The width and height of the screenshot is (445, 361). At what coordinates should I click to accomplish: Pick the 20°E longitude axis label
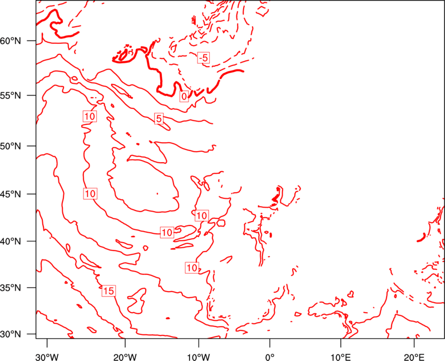tap(414, 357)
